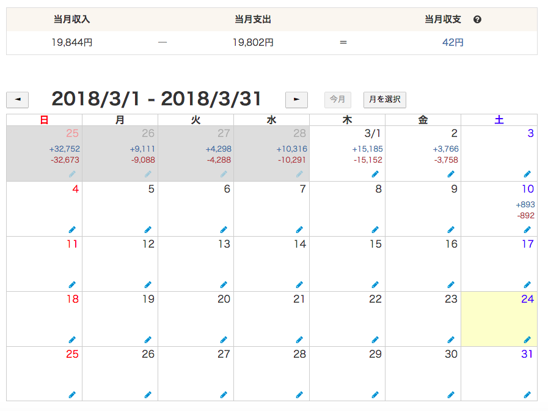Click the faded pencil in the grey 28 cell
Screen dimensions: 548x411
tap(299, 174)
